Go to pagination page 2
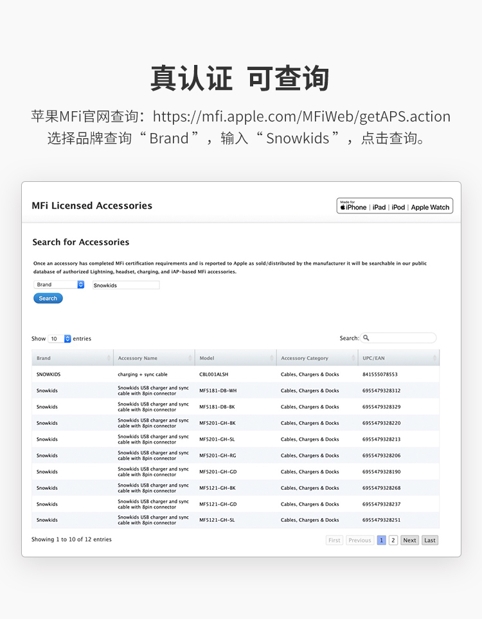 click(x=393, y=540)
